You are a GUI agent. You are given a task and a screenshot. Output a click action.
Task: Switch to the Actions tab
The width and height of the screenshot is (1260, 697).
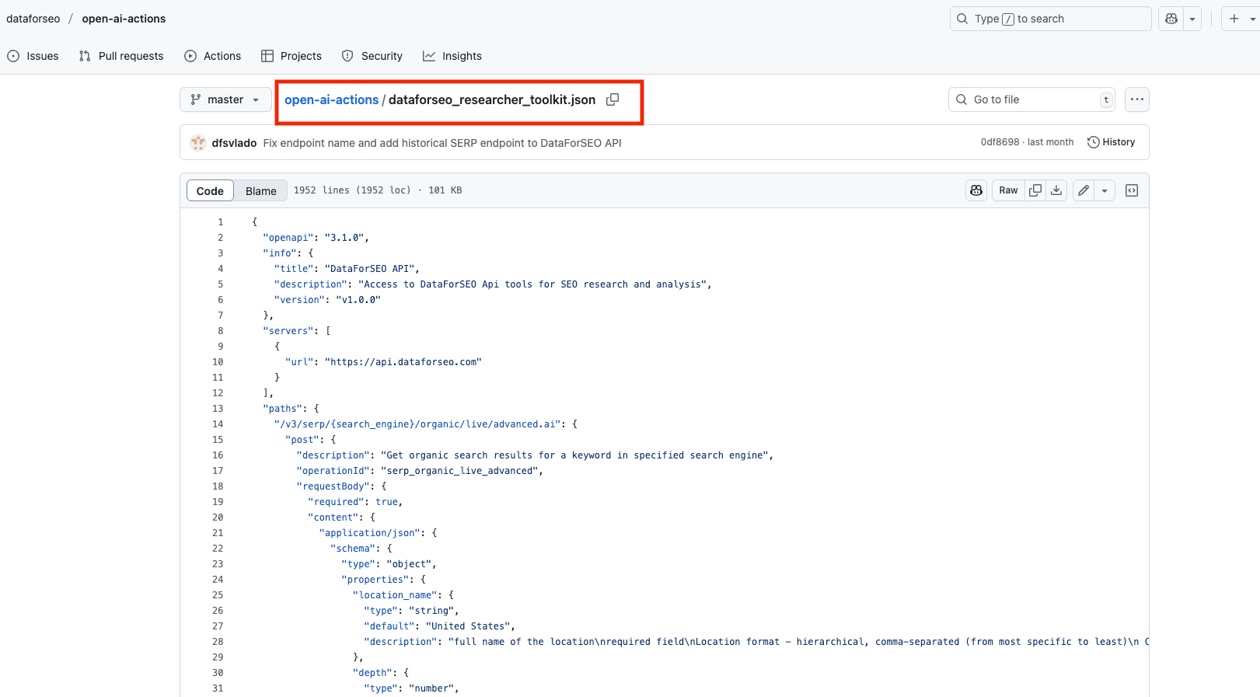pos(213,56)
